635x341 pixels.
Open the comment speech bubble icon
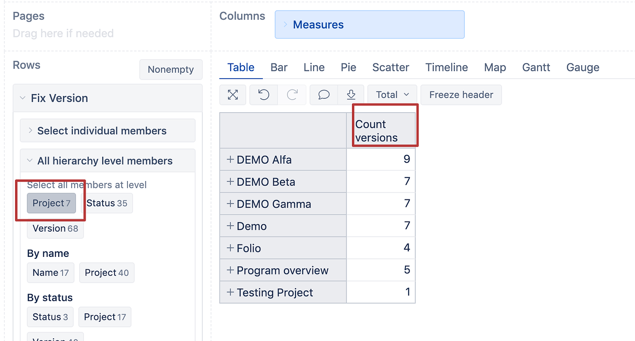click(x=324, y=95)
